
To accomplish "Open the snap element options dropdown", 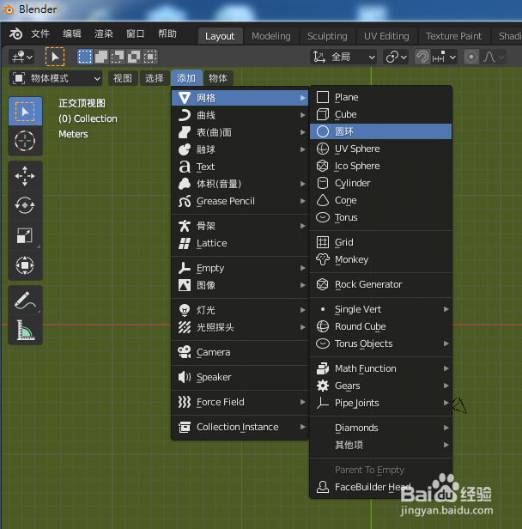I will point(444,57).
